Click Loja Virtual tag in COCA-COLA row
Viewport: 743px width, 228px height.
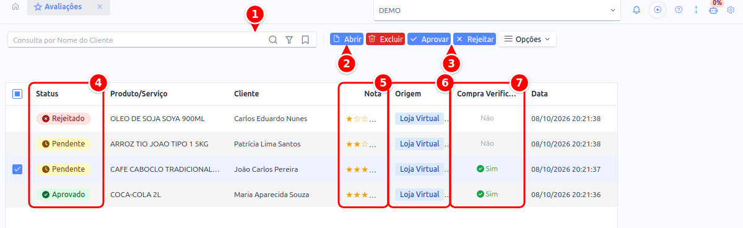click(419, 194)
